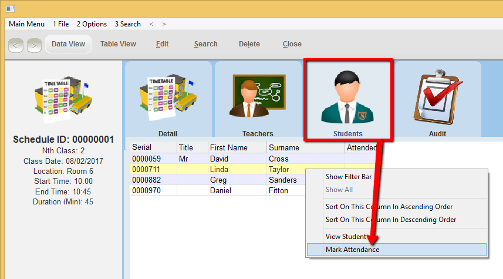Click the Delete toolbar button
Image resolution: width=503 pixels, height=279 pixels.
(249, 44)
